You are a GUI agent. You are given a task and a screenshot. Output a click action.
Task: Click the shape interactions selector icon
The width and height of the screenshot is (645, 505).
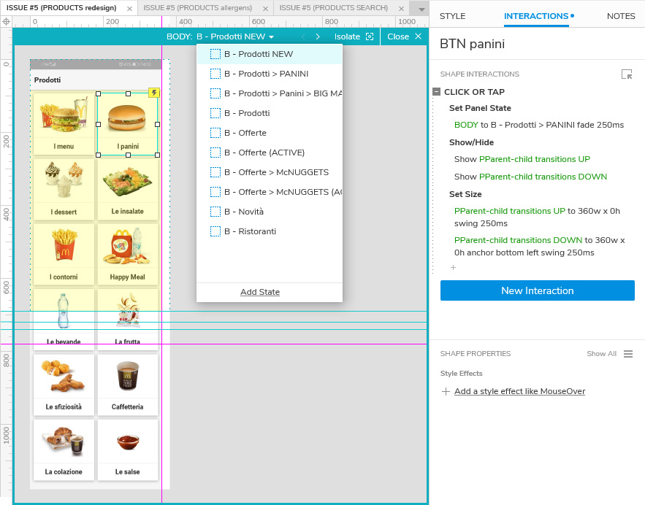pos(627,74)
